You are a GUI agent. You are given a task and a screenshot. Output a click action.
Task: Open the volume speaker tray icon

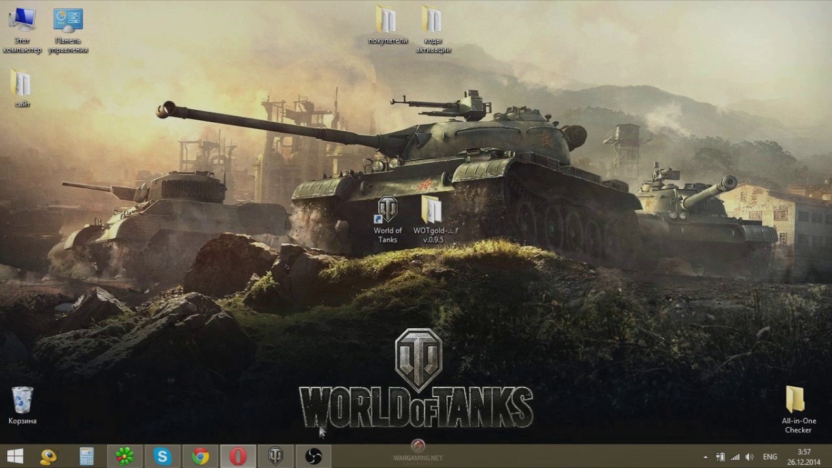749,457
